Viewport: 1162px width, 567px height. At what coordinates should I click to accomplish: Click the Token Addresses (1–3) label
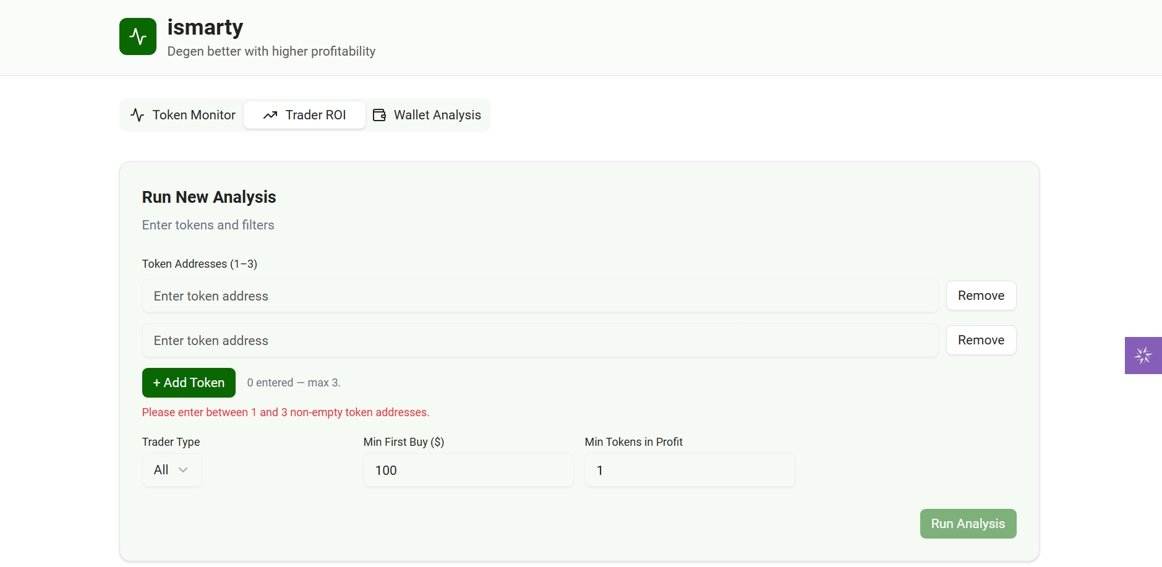[x=200, y=264]
